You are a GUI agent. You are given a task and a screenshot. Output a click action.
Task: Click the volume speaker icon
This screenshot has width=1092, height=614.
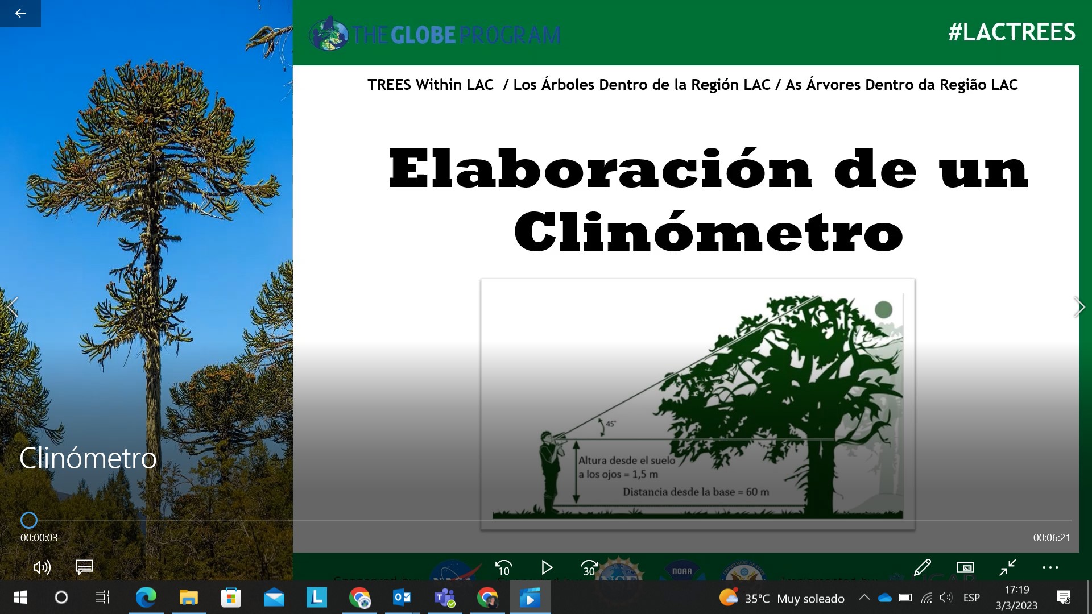click(42, 567)
